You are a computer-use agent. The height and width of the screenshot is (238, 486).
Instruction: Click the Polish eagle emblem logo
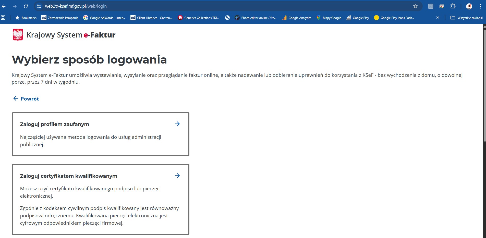(x=18, y=35)
